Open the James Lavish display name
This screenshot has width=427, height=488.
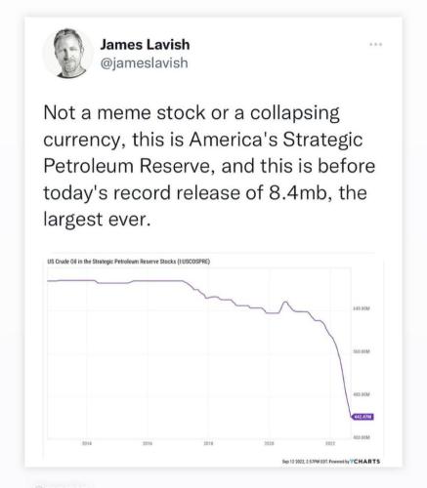pos(145,44)
